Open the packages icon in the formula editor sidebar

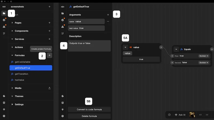63,20
